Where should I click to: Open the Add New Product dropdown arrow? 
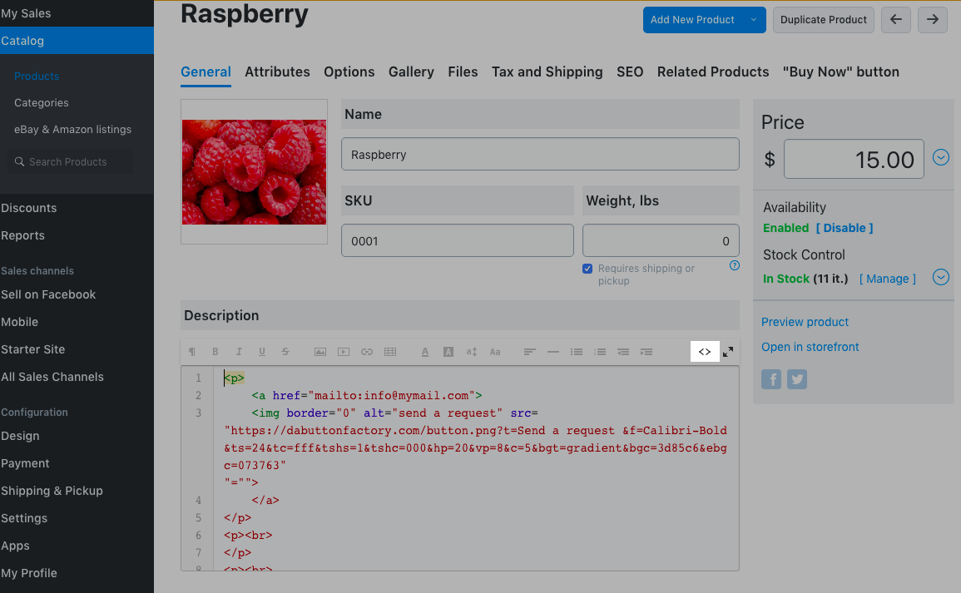tap(754, 20)
